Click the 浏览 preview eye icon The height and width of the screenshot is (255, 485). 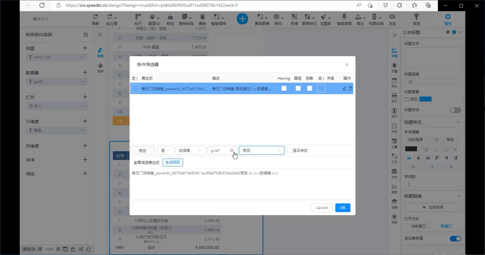[392, 19]
